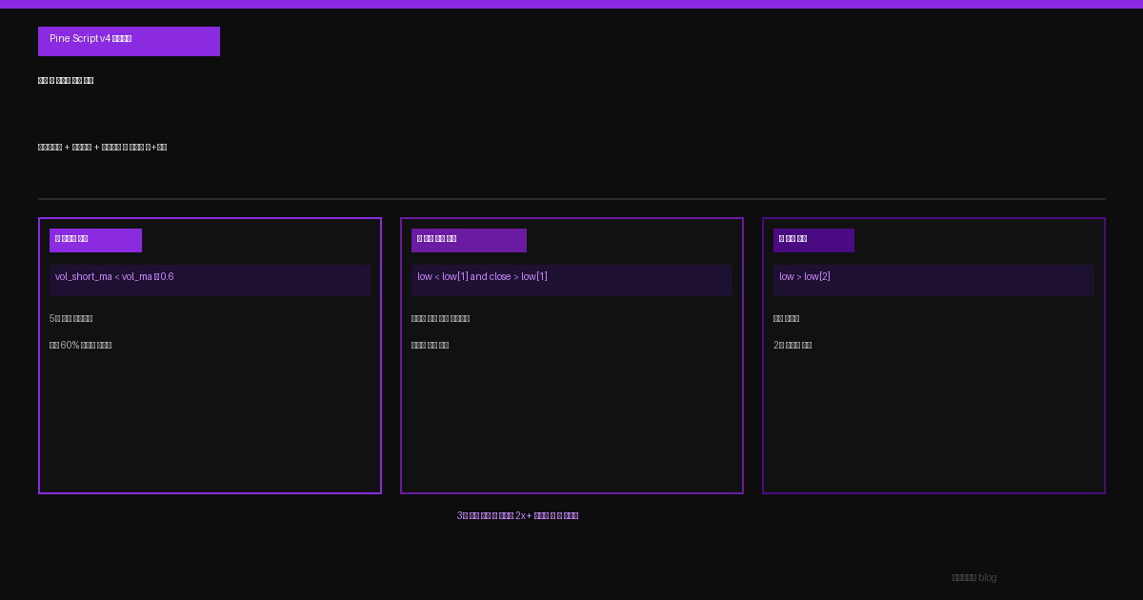Click the purple label above vol_short_ma code
This screenshot has width=1143, height=600.
tap(95, 240)
